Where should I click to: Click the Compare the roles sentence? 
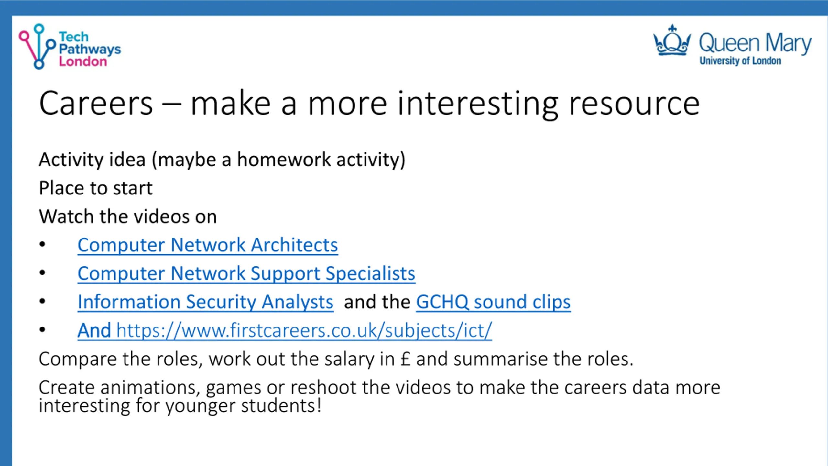pos(336,359)
